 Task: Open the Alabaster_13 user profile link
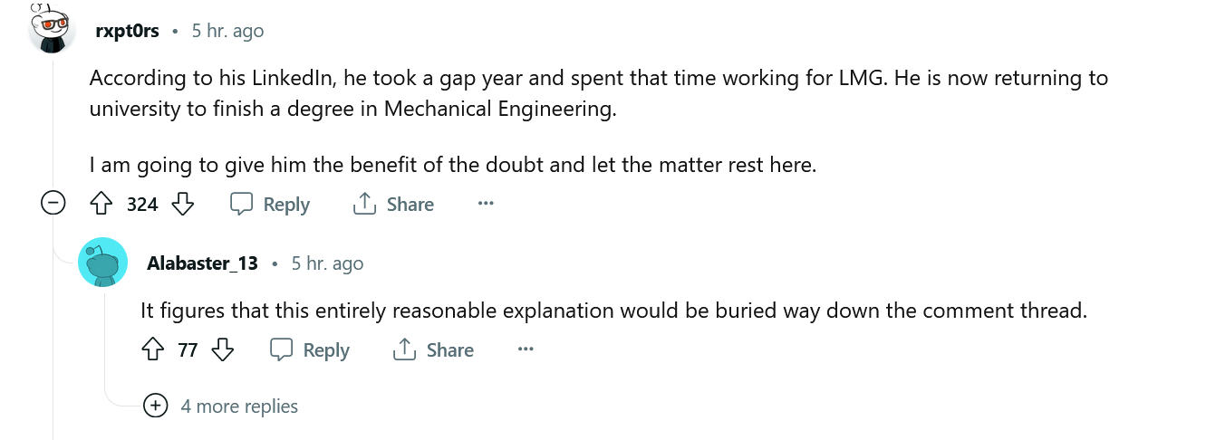point(202,263)
